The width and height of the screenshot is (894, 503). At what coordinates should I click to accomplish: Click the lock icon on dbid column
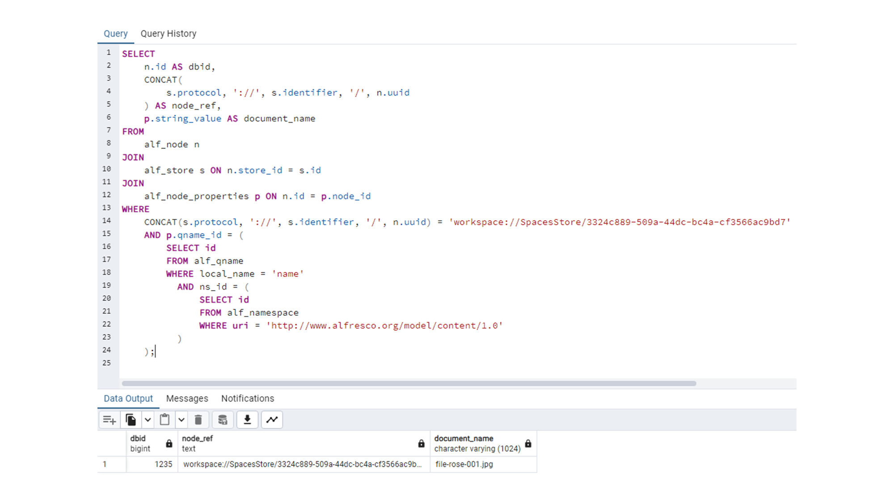[169, 444]
